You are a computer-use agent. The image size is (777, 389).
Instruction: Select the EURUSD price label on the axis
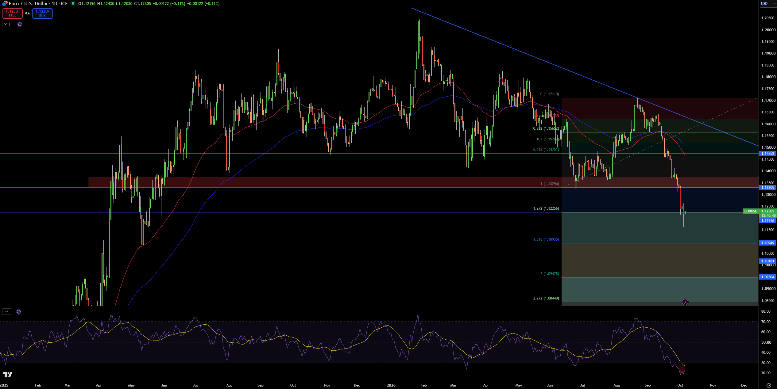point(751,211)
